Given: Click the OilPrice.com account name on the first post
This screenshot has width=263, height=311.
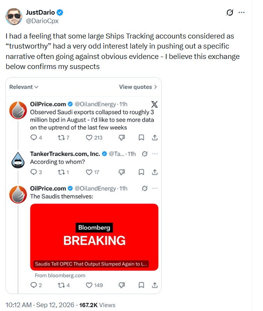Looking at the screenshot, I should click(48, 104).
